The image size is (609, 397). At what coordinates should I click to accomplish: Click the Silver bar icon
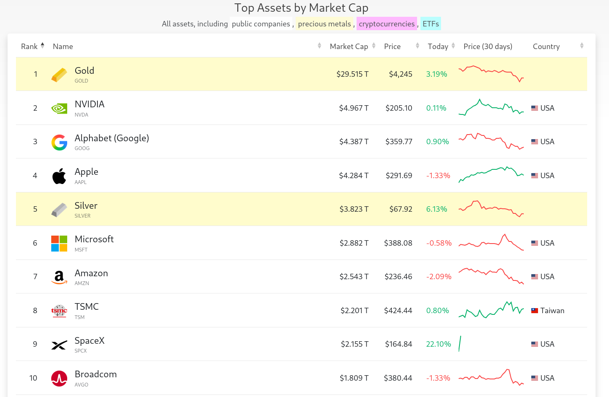click(x=59, y=210)
